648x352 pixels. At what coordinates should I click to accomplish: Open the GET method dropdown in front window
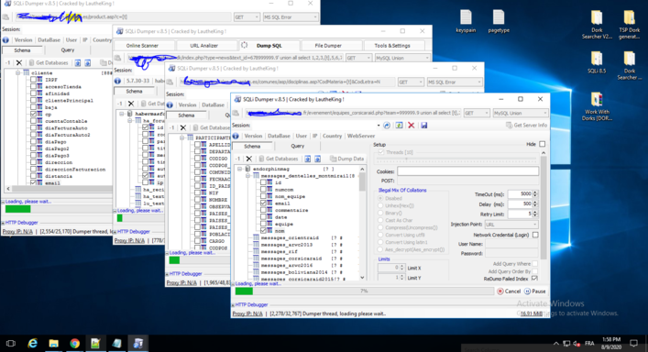[477, 113]
